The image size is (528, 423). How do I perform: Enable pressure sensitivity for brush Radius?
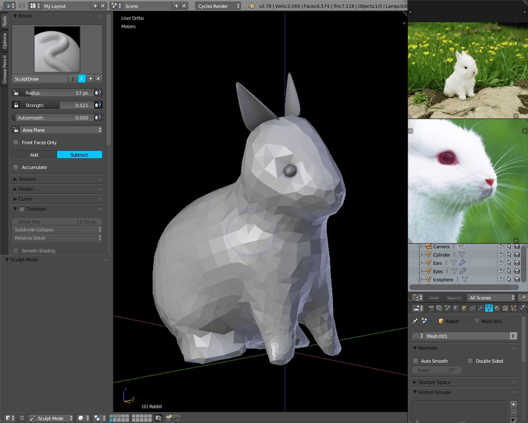pyautogui.click(x=98, y=93)
